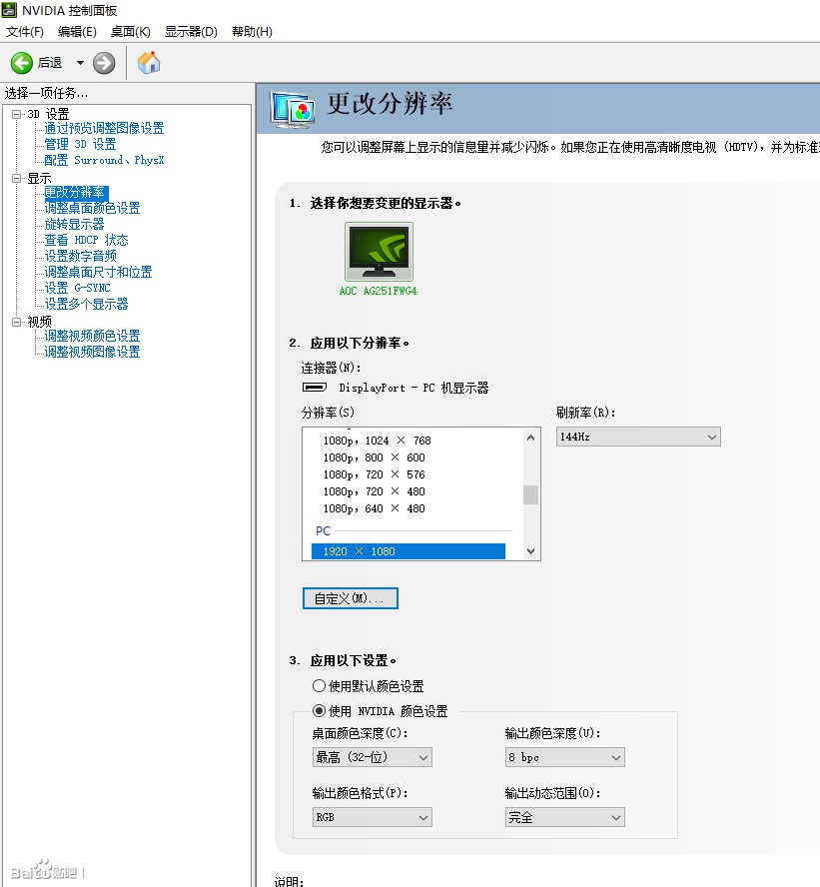Open 输出颜色深度 8 bpc dropdown
Image resolution: width=820 pixels, height=887 pixels.
click(565, 757)
